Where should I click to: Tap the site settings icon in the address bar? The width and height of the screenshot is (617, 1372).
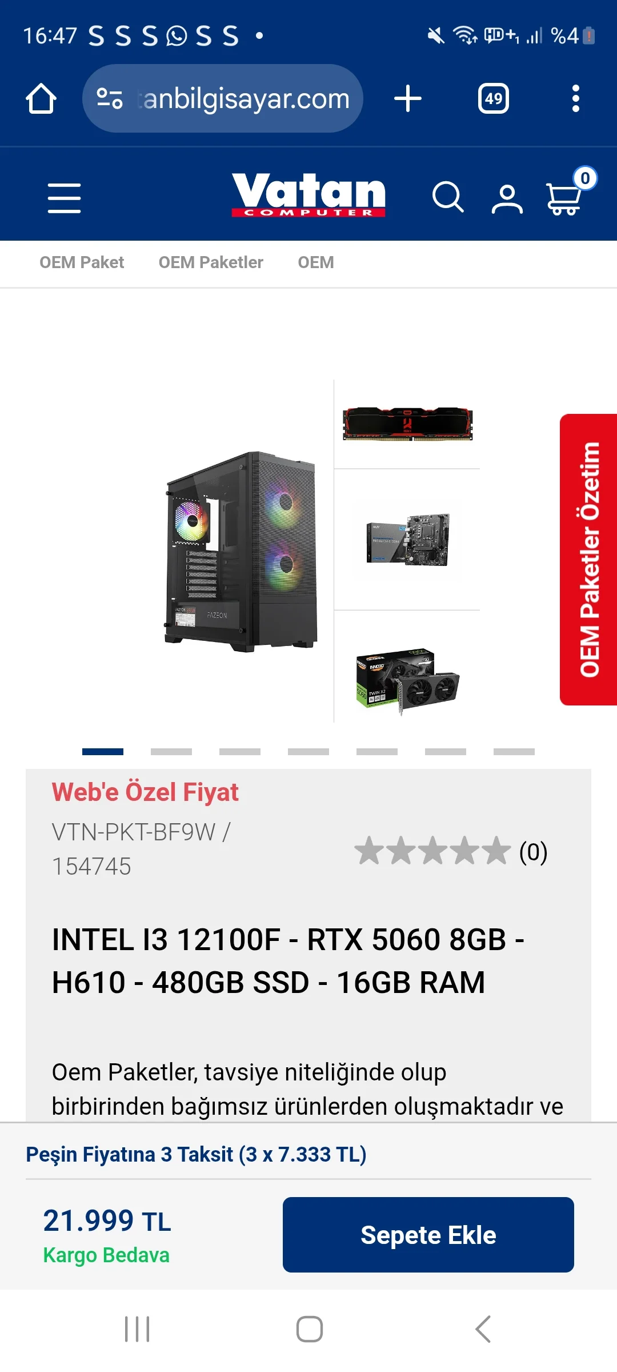[x=109, y=98]
